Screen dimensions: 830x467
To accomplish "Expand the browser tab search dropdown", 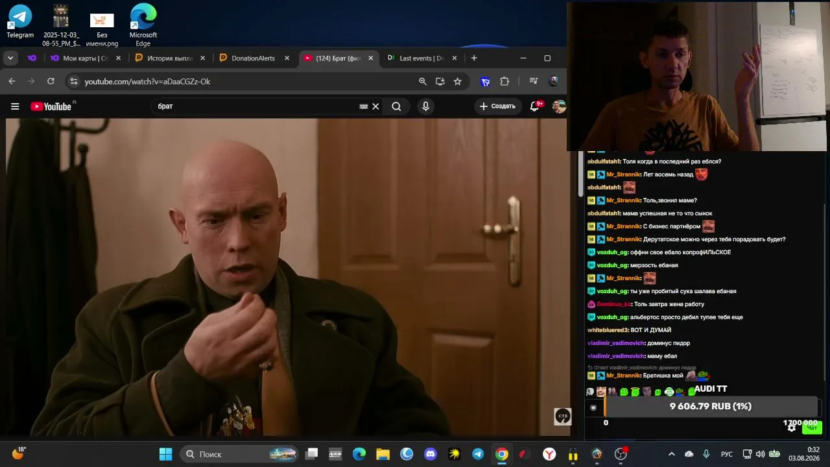I will click(10, 58).
